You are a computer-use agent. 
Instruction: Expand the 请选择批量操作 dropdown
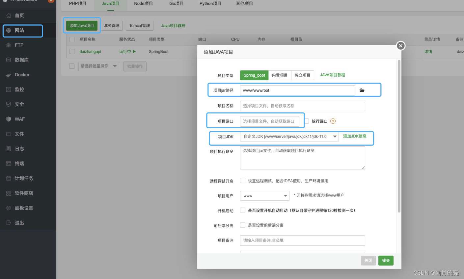(98, 66)
